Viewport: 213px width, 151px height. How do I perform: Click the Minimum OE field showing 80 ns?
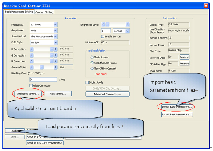pyautogui.click(x=115, y=43)
